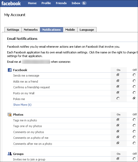Image resolution: width=138 pixels, height=162 pixels.
Task: Turn on Comments on a photo of me
Action: click(x=118, y=137)
